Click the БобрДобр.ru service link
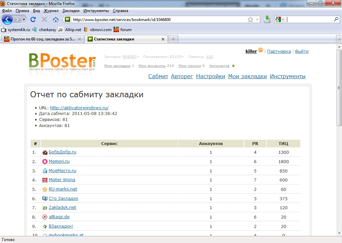Image resolution: width=342 pixels, height=243 pixels. click(62, 152)
